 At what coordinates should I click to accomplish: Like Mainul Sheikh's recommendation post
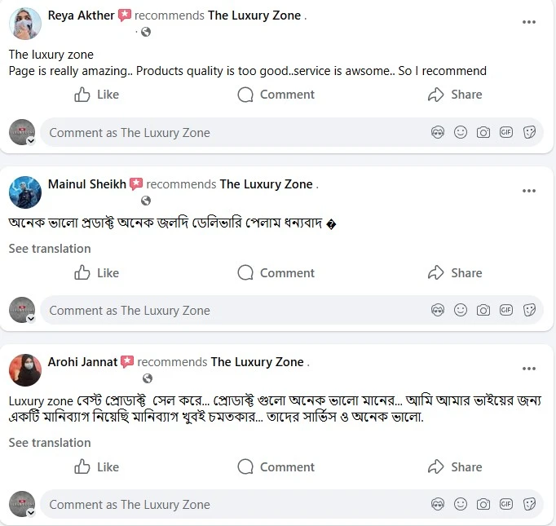pyautogui.click(x=97, y=272)
